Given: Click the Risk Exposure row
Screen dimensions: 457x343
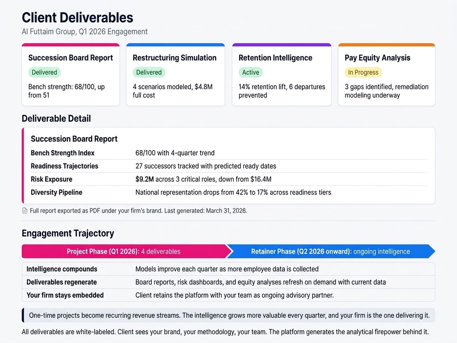Looking at the screenshot, I should click(x=228, y=180).
